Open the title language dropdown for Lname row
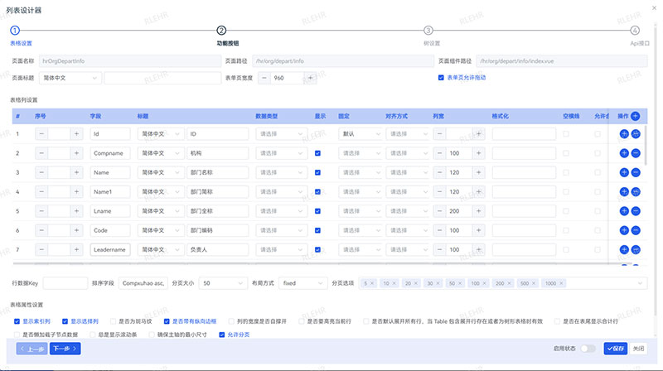This screenshot has height=371, width=663. 161,211
